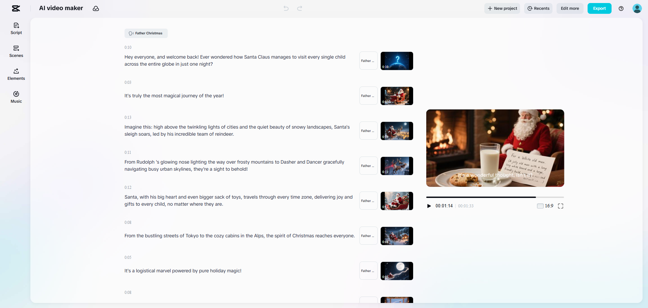This screenshot has height=308, width=648.
Task: Enter fullscreen preview mode
Action: pos(561,206)
